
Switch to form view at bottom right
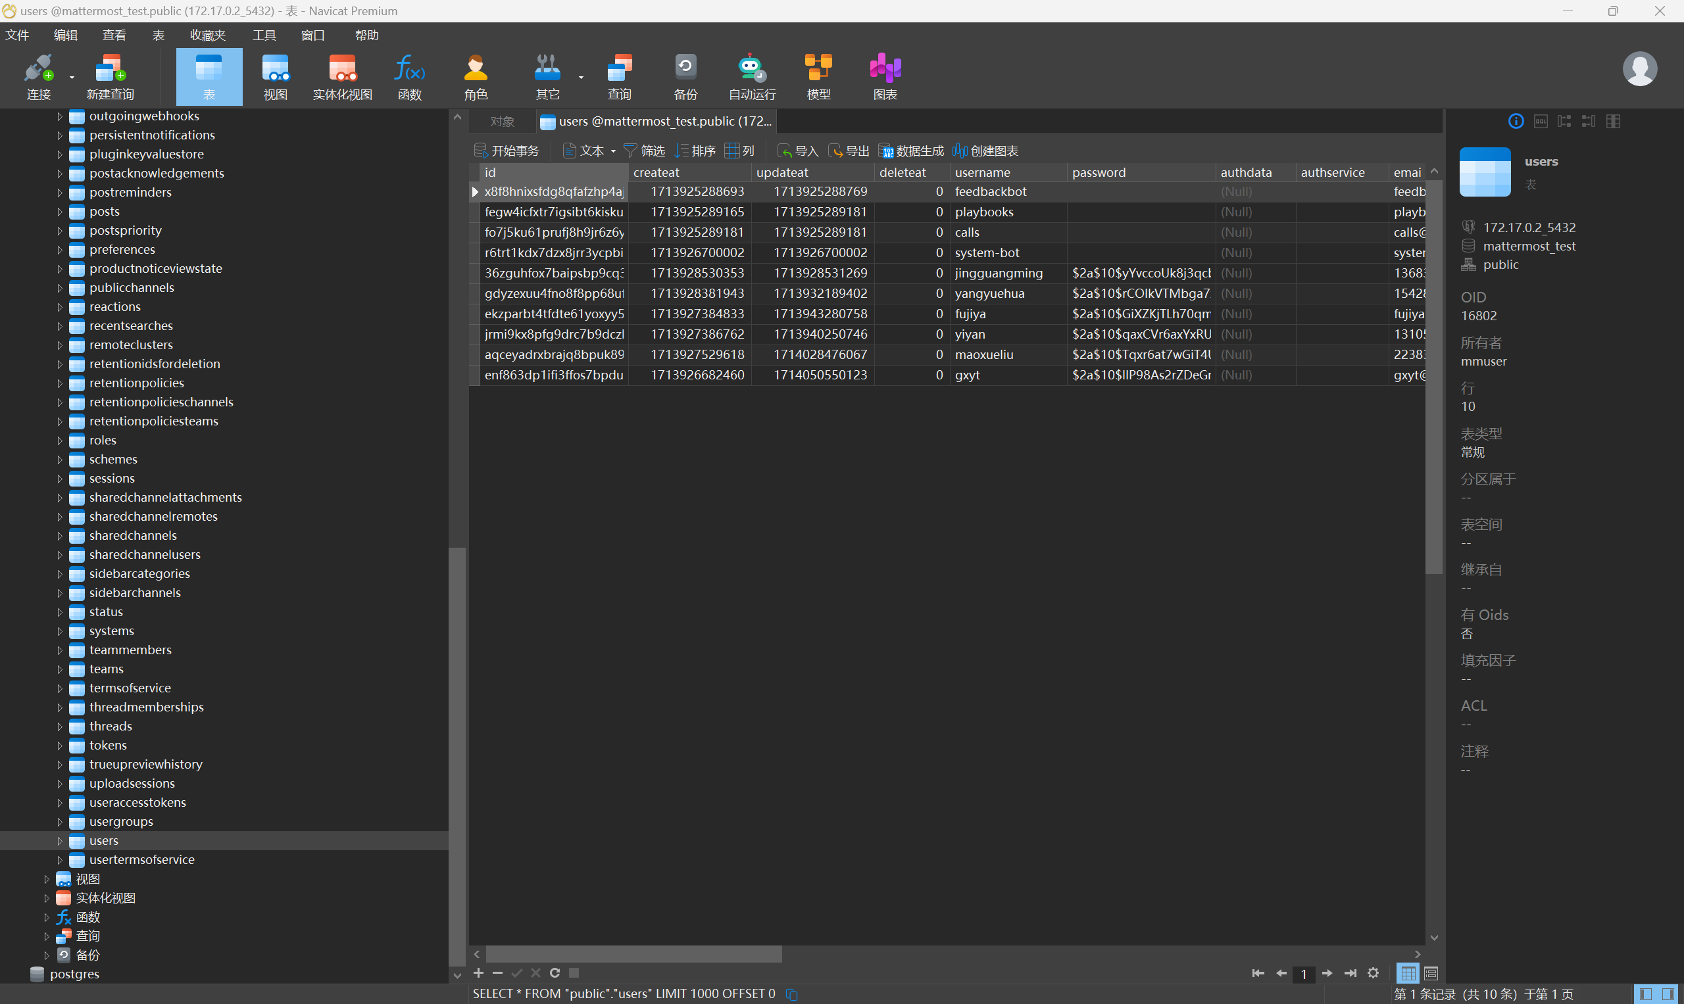tap(1431, 974)
